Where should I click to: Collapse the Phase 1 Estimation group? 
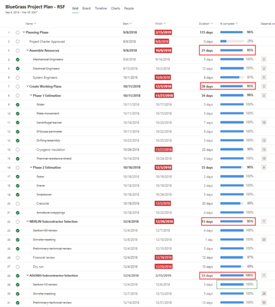pyautogui.click(x=31, y=95)
